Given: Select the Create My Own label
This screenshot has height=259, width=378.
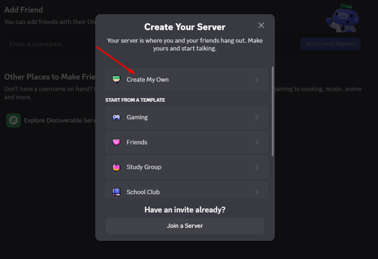Looking at the screenshot, I should click(148, 79).
